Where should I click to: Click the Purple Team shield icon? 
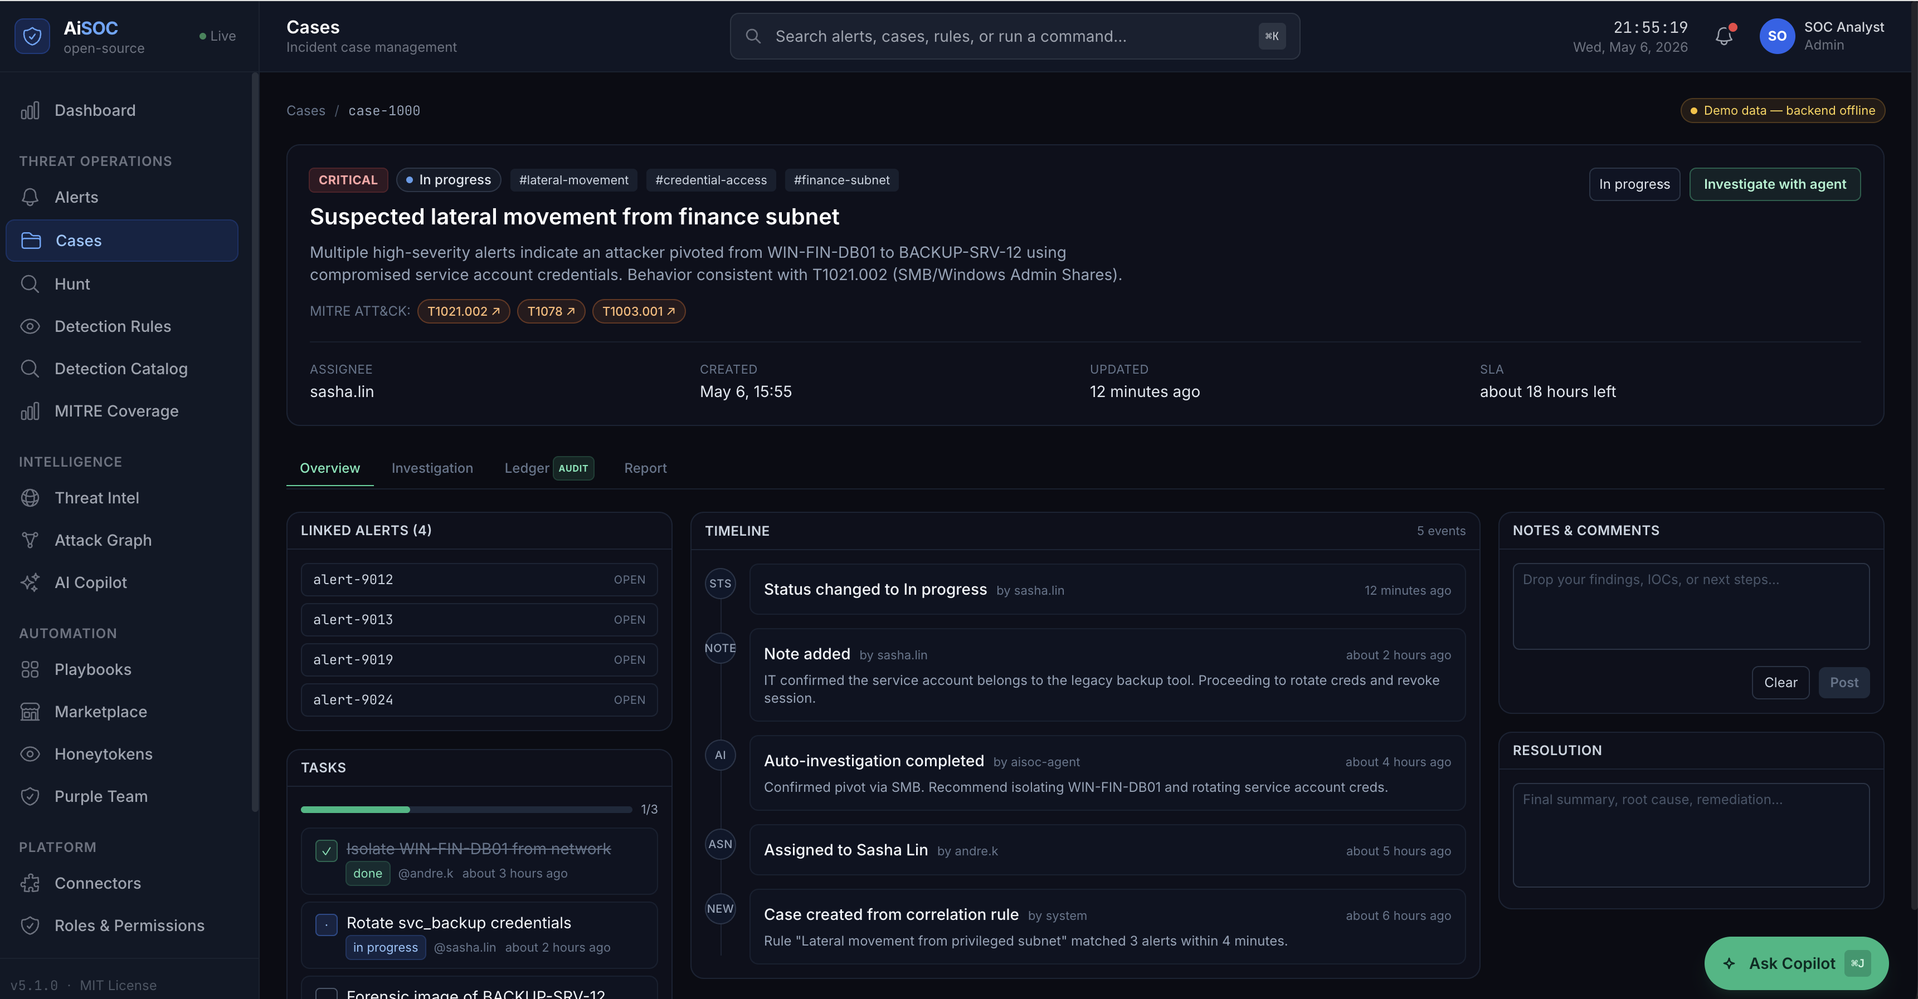30,797
